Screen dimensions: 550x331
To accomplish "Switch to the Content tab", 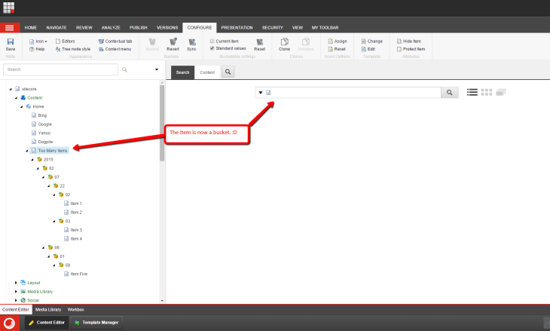I will pyautogui.click(x=207, y=72).
